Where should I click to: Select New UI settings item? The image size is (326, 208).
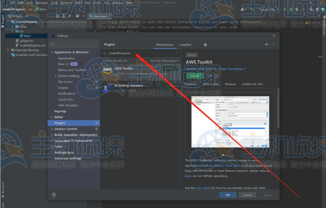click(63, 64)
